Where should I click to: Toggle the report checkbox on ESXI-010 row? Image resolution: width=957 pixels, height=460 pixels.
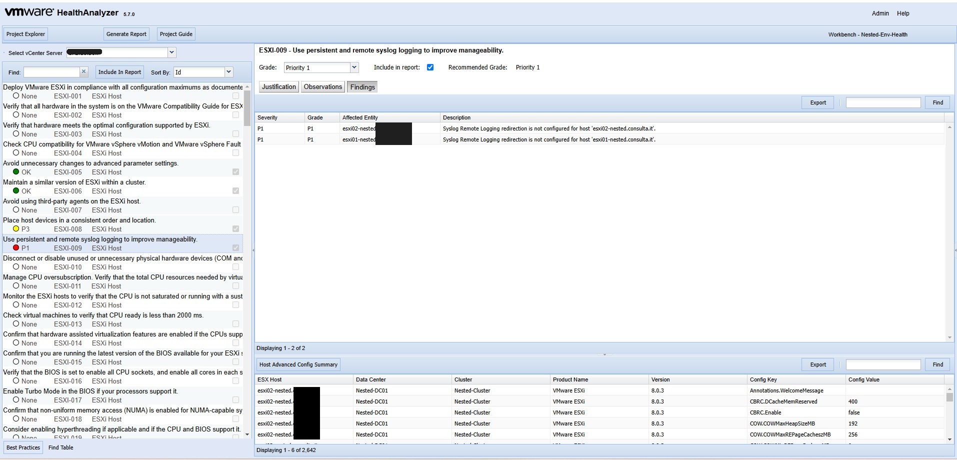click(235, 267)
